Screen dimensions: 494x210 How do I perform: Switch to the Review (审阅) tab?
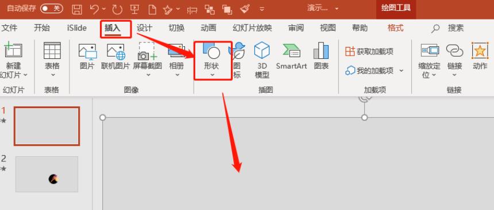(296, 28)
